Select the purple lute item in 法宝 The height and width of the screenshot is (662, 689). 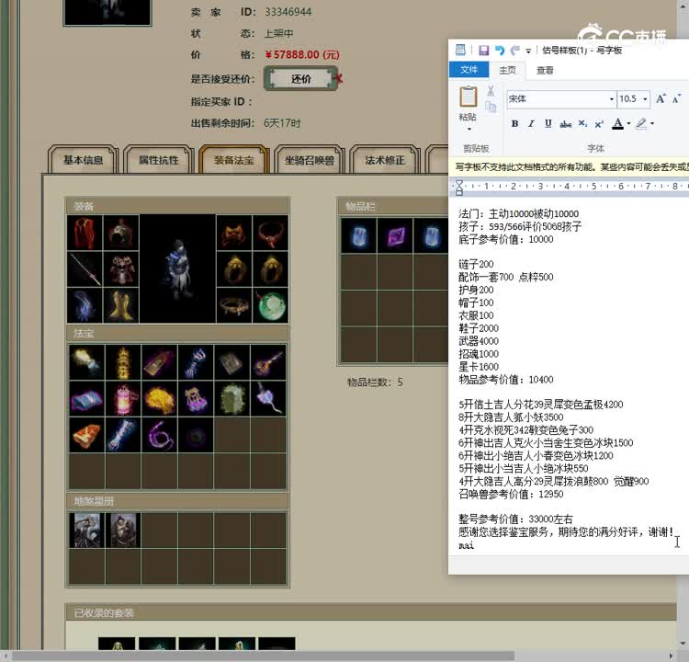click(268, 362)
